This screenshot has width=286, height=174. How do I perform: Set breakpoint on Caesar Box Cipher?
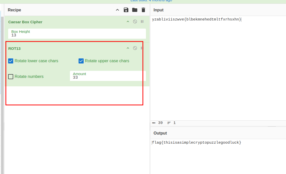click(142, 22)
